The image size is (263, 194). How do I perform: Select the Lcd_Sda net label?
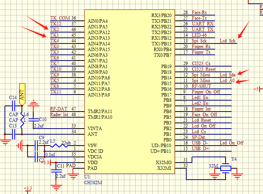[228, 75]
